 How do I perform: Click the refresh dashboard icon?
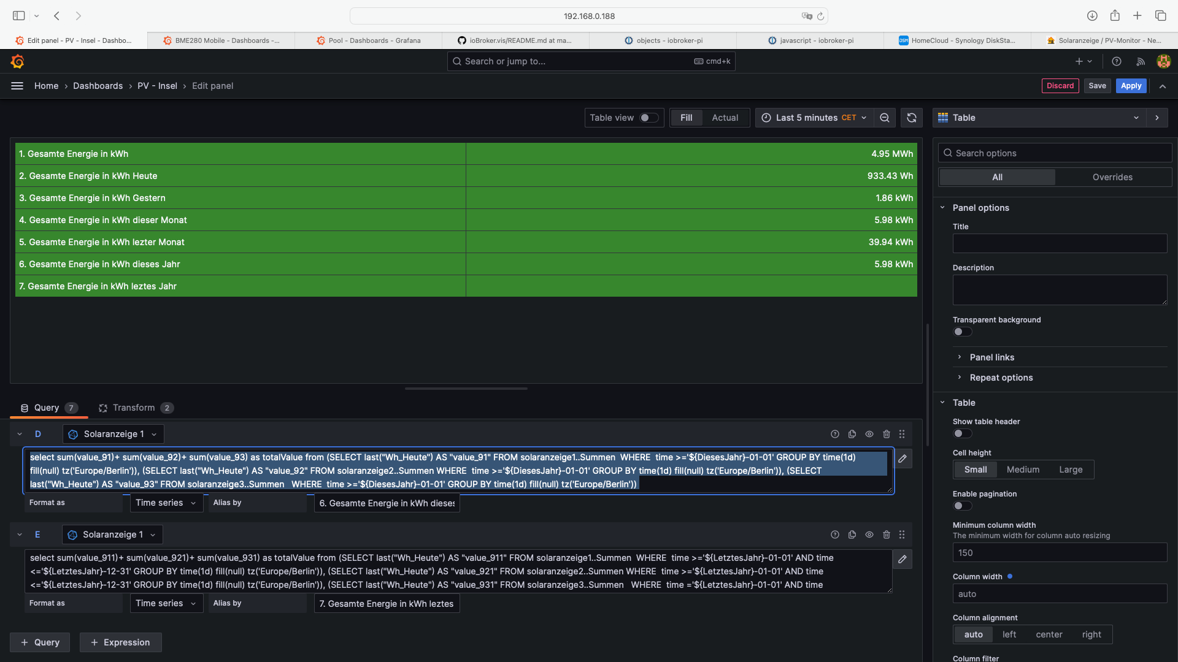(912, 118)
